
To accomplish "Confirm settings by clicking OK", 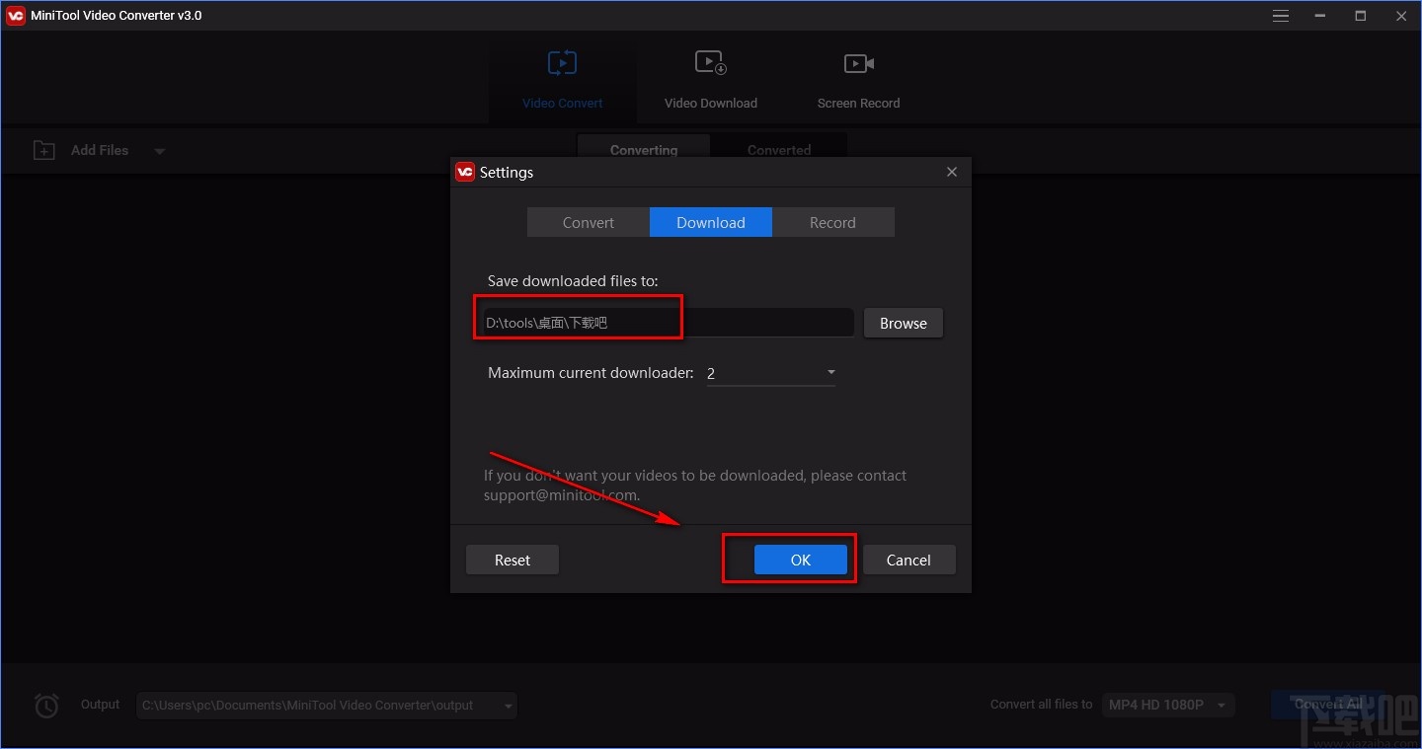I will pos(800,560).
